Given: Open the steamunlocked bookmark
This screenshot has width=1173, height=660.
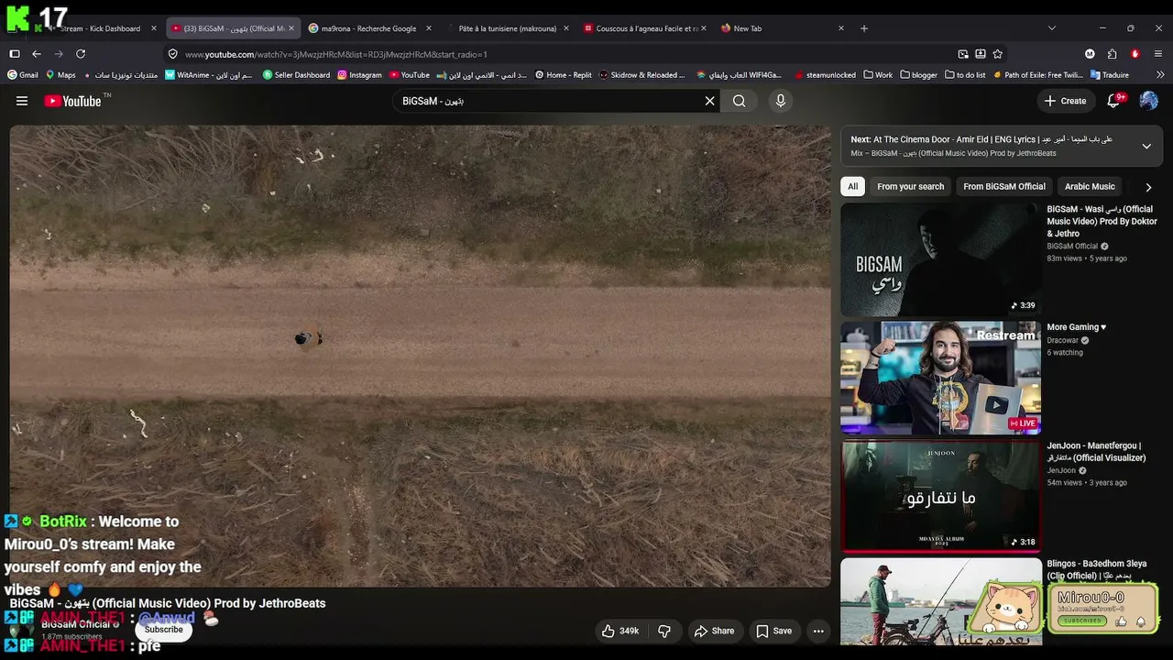Looking at the screenshot, I should [825, 75].
